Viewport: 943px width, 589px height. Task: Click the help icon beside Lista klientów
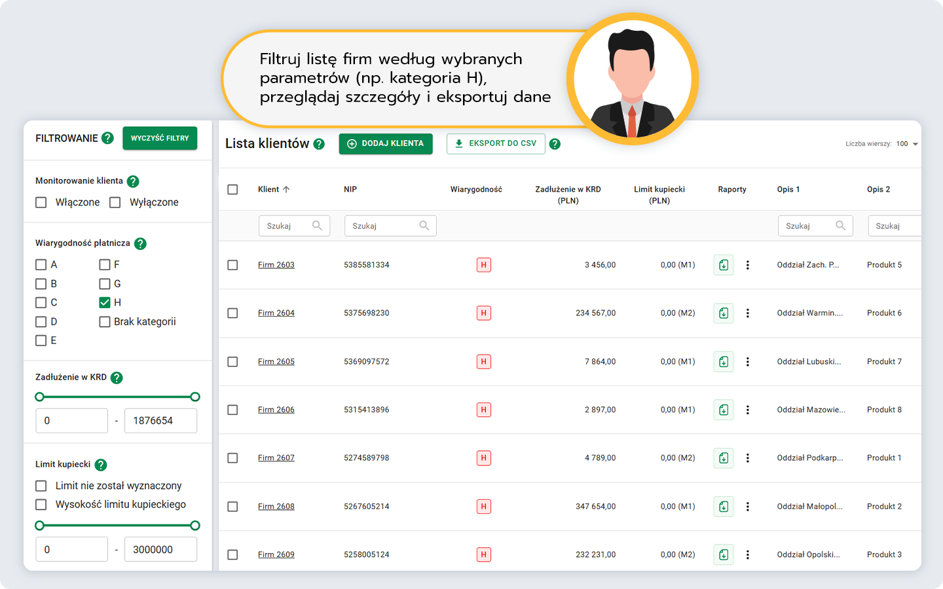[x=319, y=144]
